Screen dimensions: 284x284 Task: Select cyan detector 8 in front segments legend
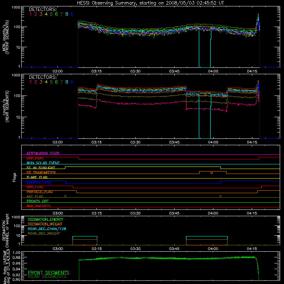click(67, 14)
